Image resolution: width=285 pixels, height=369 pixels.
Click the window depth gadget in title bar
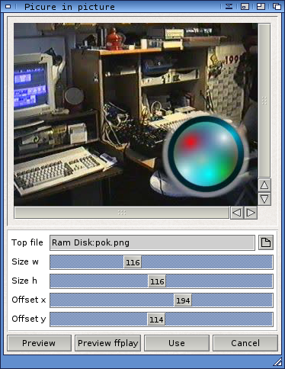277,6
